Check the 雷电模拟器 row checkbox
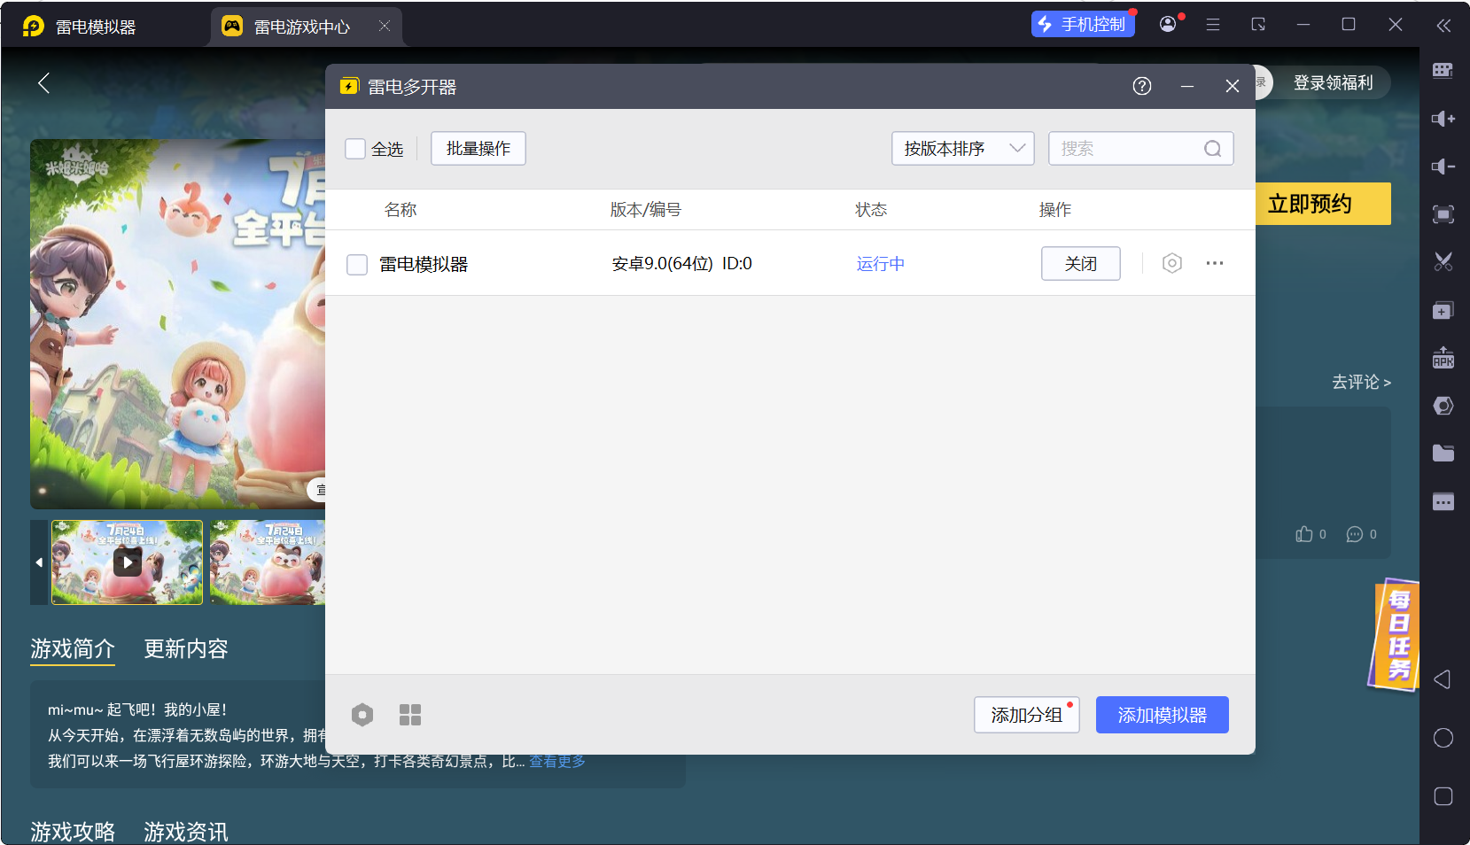Viewport: 1470px width, 845px height. 357,264
